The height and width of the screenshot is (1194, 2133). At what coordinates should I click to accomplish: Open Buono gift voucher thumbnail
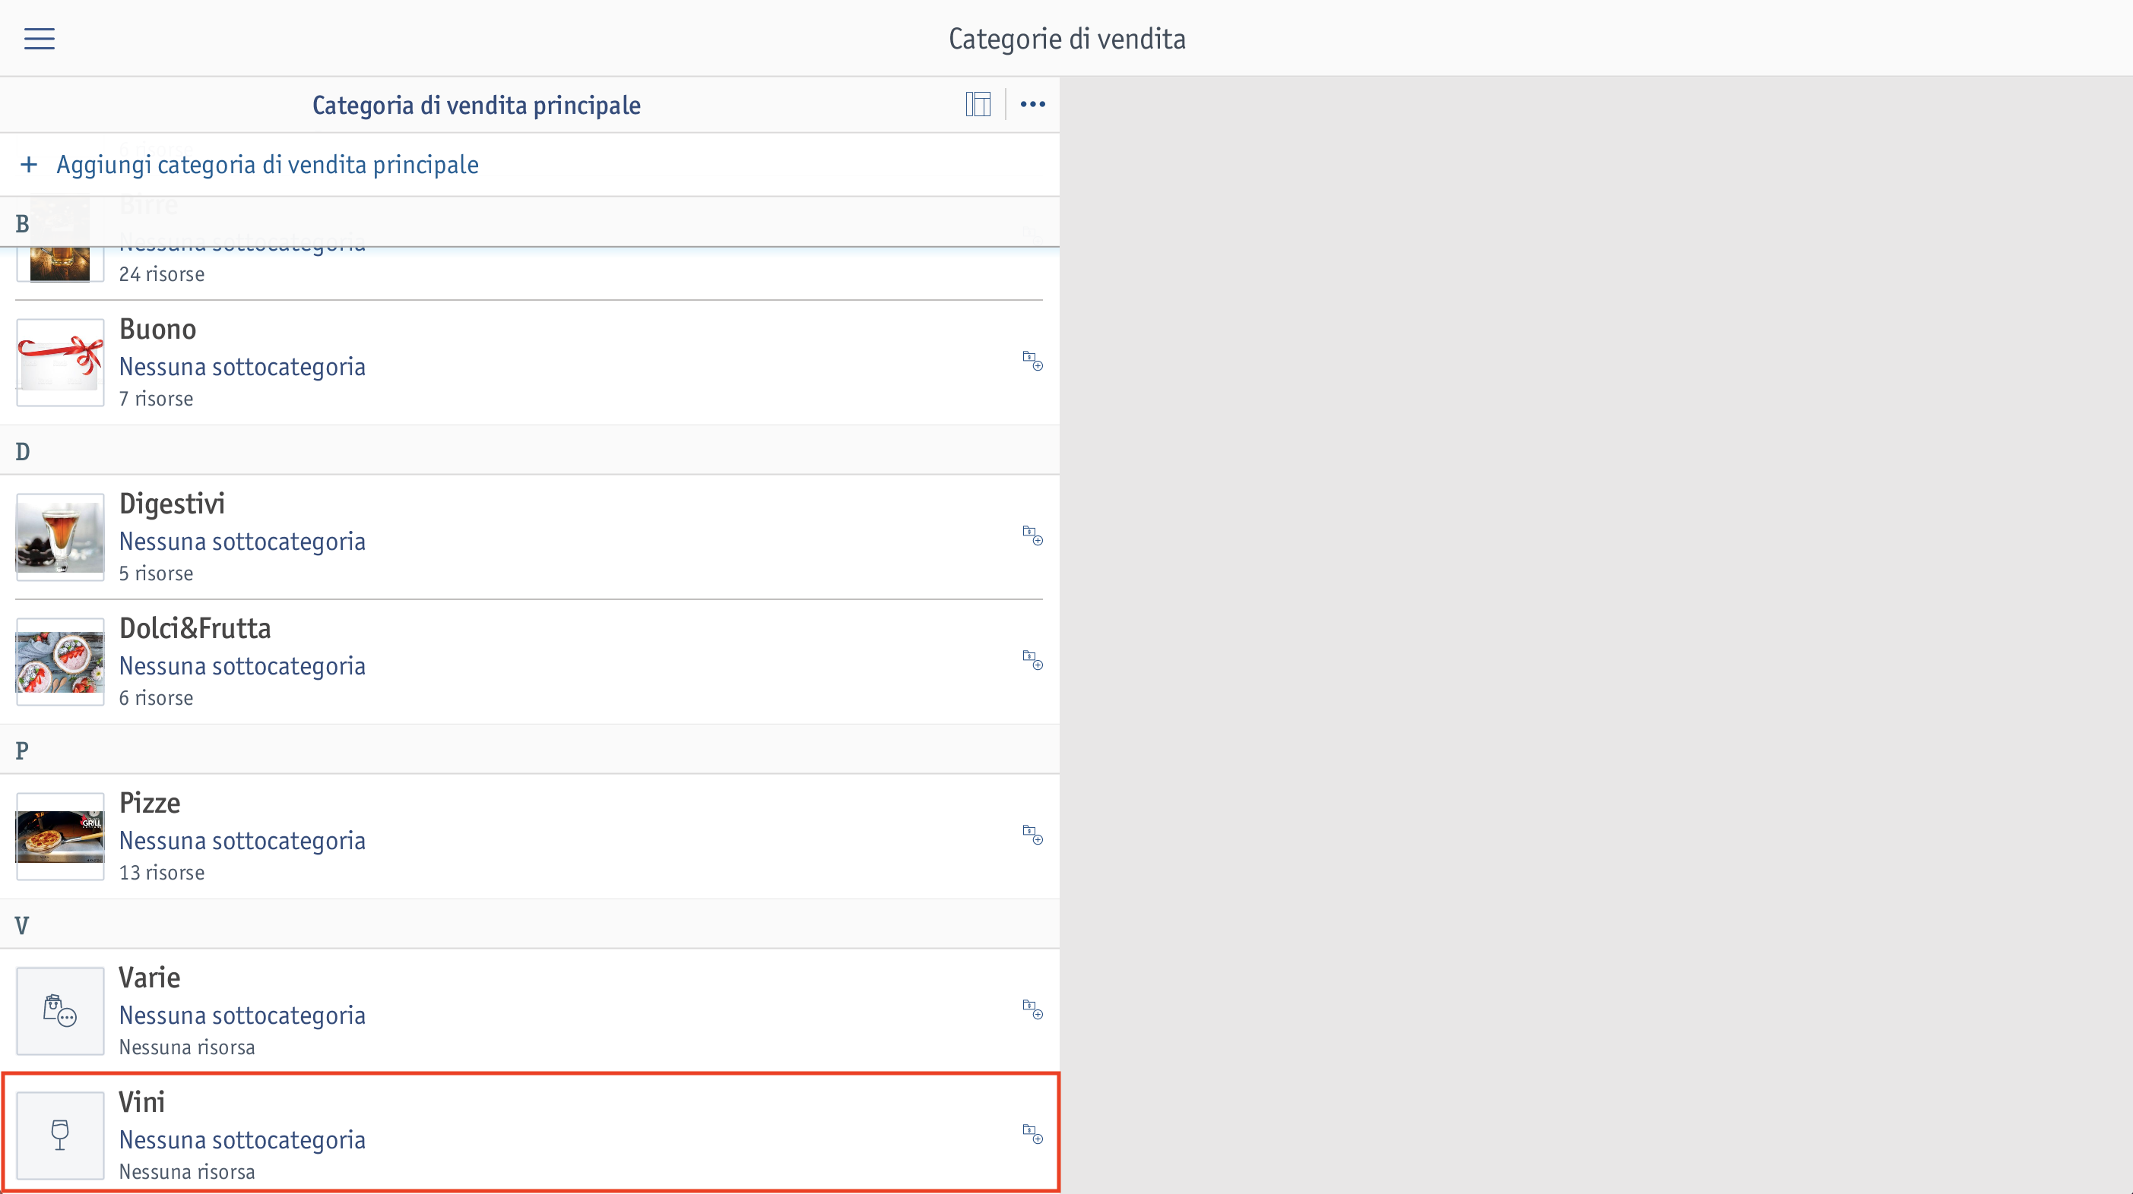coord(61,362)
